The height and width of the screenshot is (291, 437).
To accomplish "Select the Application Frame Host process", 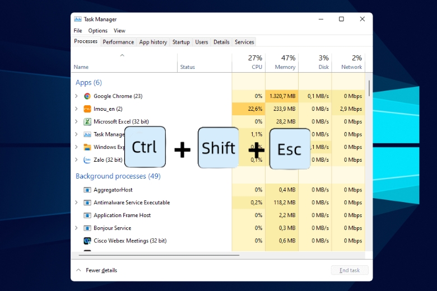I will pyautogui.click(x=218, y=215).
